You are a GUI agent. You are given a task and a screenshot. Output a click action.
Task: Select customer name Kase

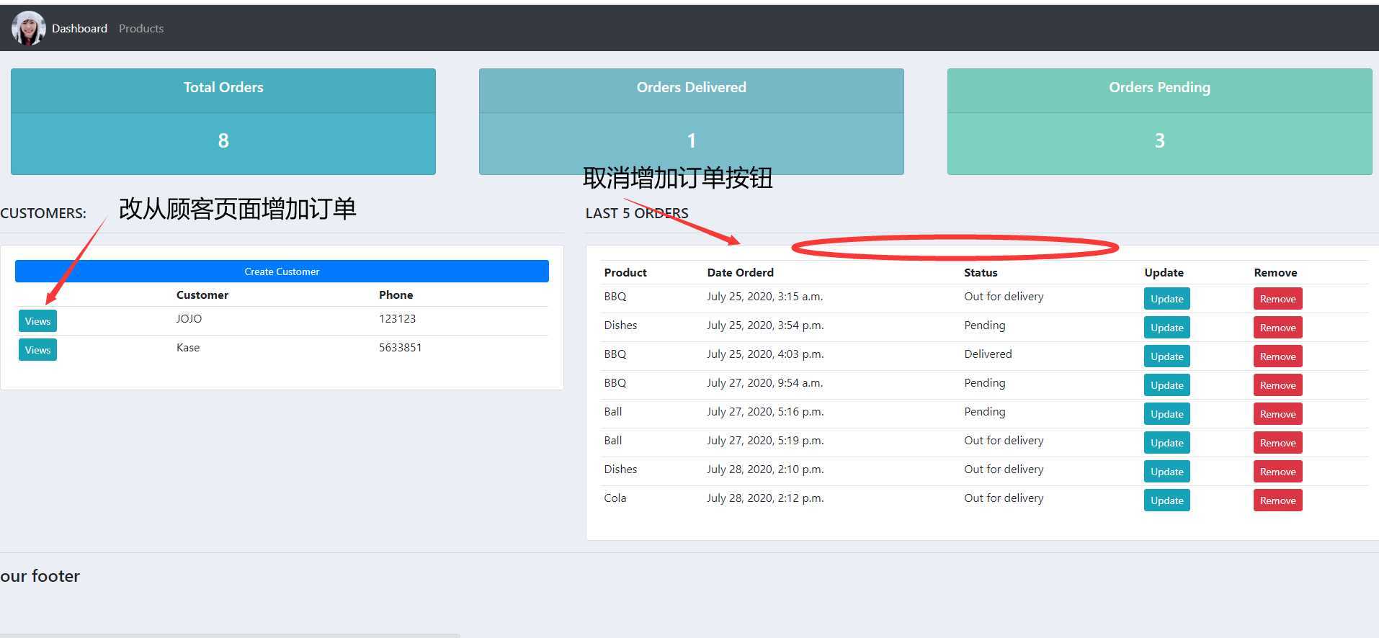(x=188, y=347)
